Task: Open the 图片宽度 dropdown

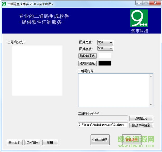Action: click(x=105, y=42)
